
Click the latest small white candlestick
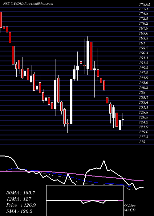point(123,120)
